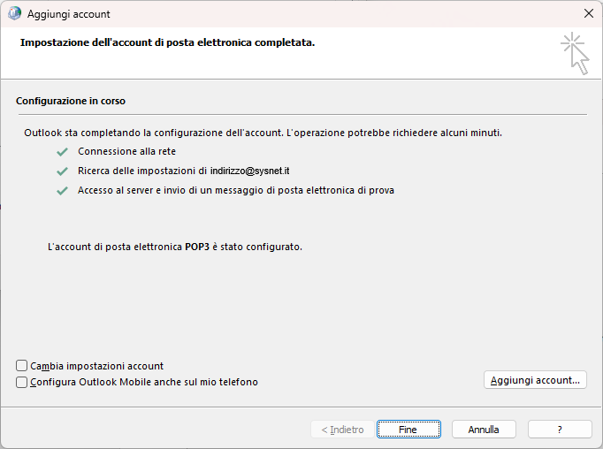Click the Impostazione dell'account completata heading
Screen dimensions: 603x449
(167, 42)
